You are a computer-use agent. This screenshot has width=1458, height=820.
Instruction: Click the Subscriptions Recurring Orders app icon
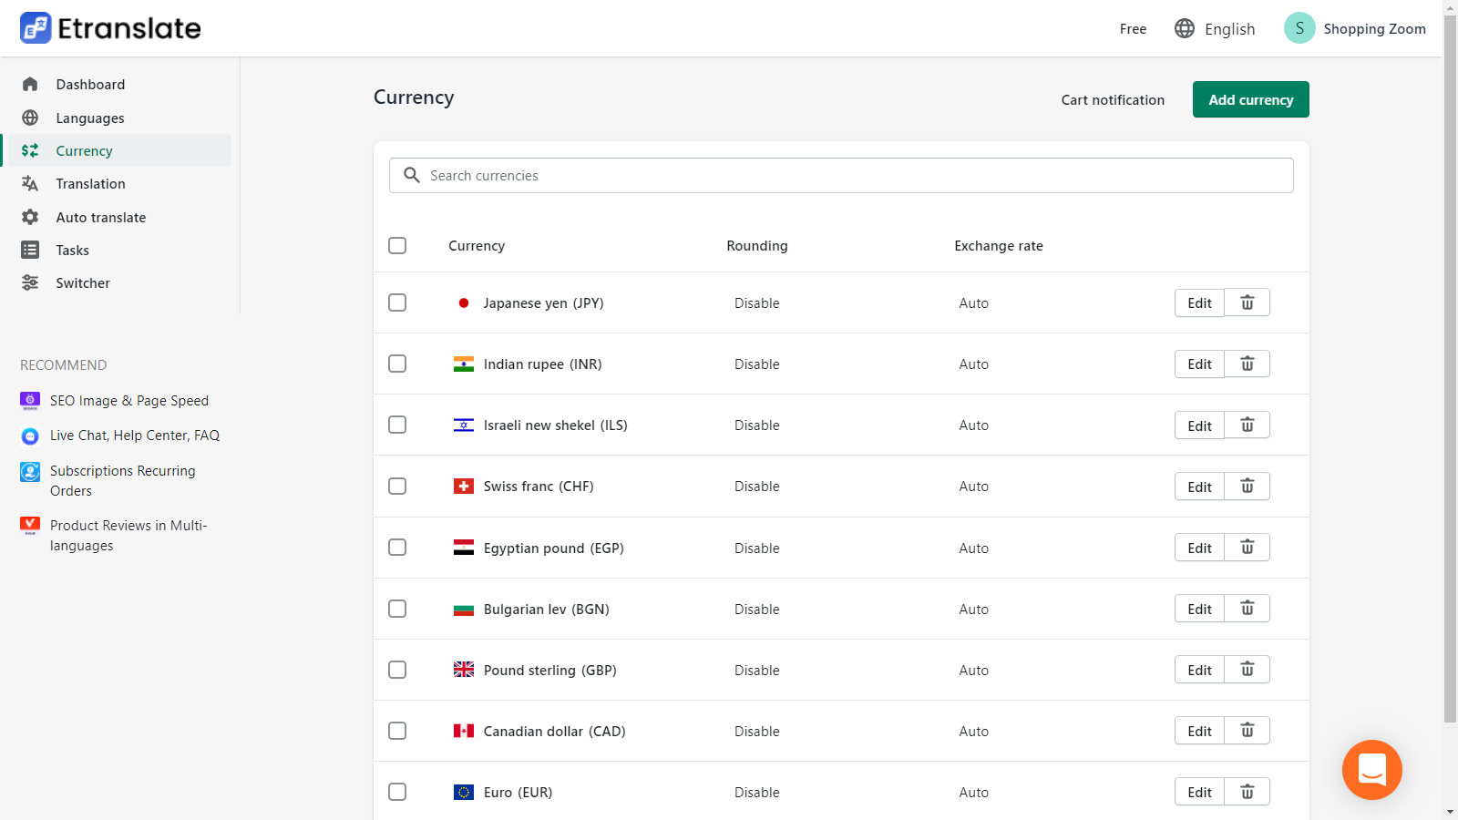[30, 472]
